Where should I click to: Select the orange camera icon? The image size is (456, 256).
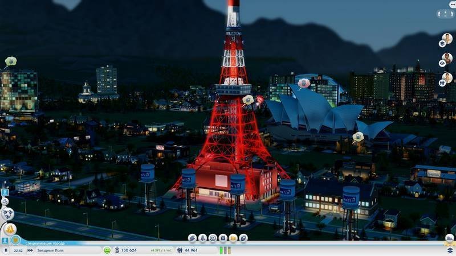pyautogui.click(x=233, y=238)
